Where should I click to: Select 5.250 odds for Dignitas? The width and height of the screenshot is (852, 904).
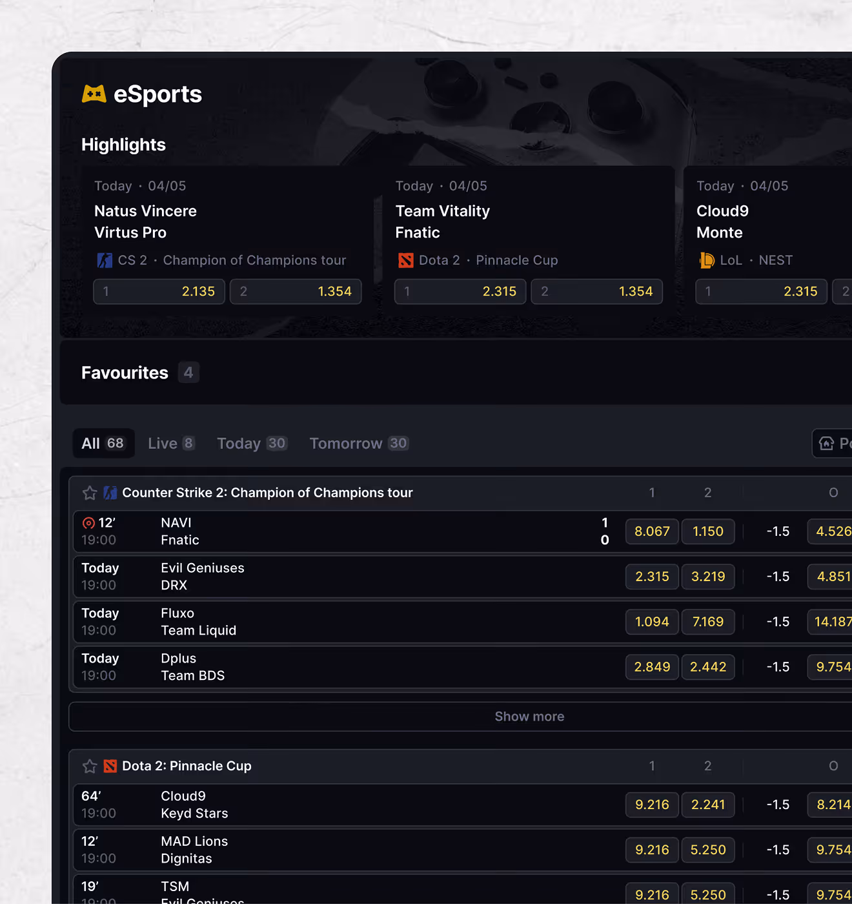(x=708, y=850)
